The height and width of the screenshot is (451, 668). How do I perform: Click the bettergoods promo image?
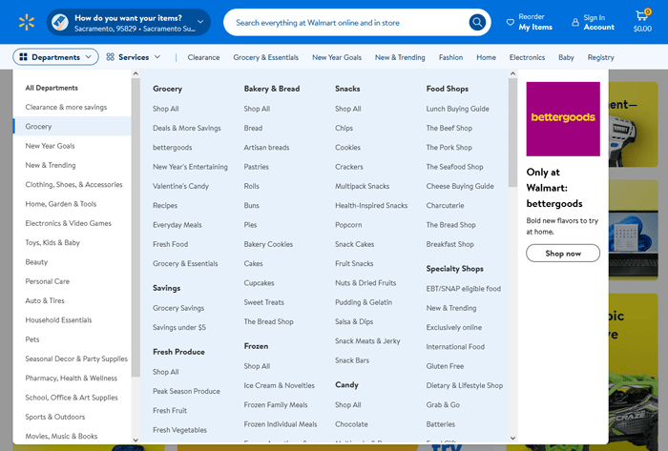(x=563, y=119)
